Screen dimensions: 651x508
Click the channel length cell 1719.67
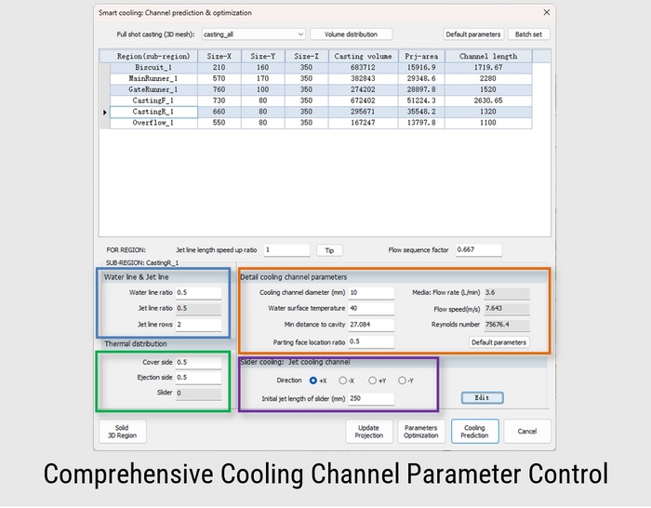[488, 68]
